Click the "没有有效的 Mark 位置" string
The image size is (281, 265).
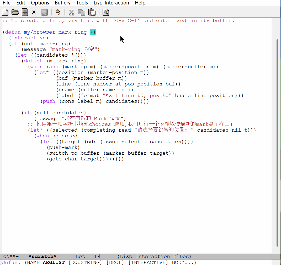(92, 118)
